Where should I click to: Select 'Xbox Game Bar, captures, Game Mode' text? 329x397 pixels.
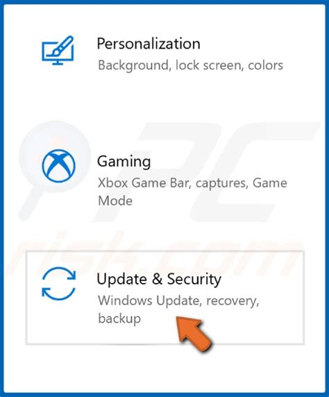coord(192,192)
